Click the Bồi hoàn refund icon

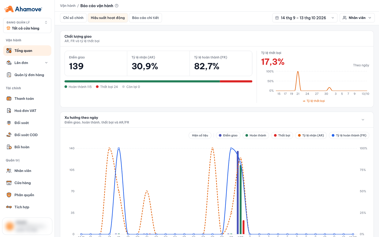[9, 147]
